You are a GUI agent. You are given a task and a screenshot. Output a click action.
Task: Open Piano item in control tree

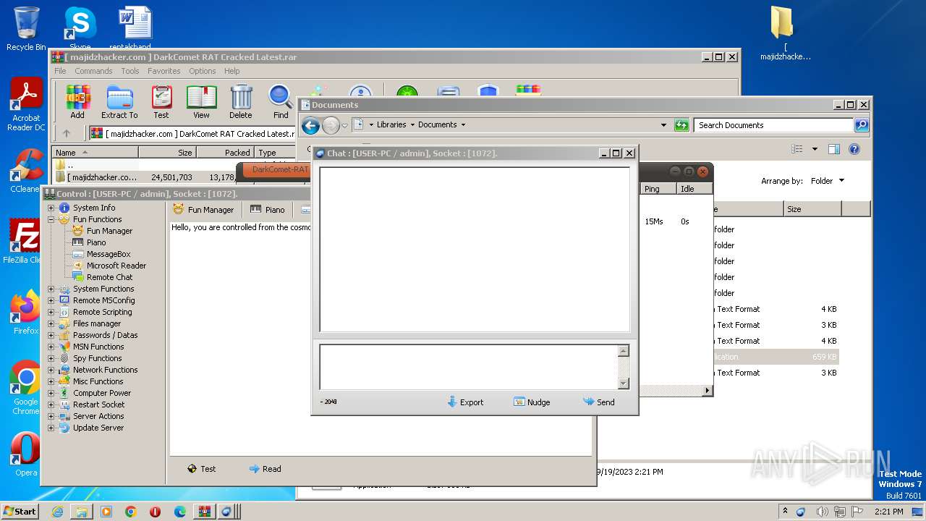click(96, 242)
